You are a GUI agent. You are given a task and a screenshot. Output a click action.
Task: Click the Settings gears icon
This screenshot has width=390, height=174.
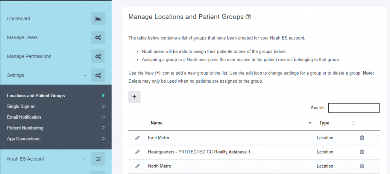click(x=98, y=75)
